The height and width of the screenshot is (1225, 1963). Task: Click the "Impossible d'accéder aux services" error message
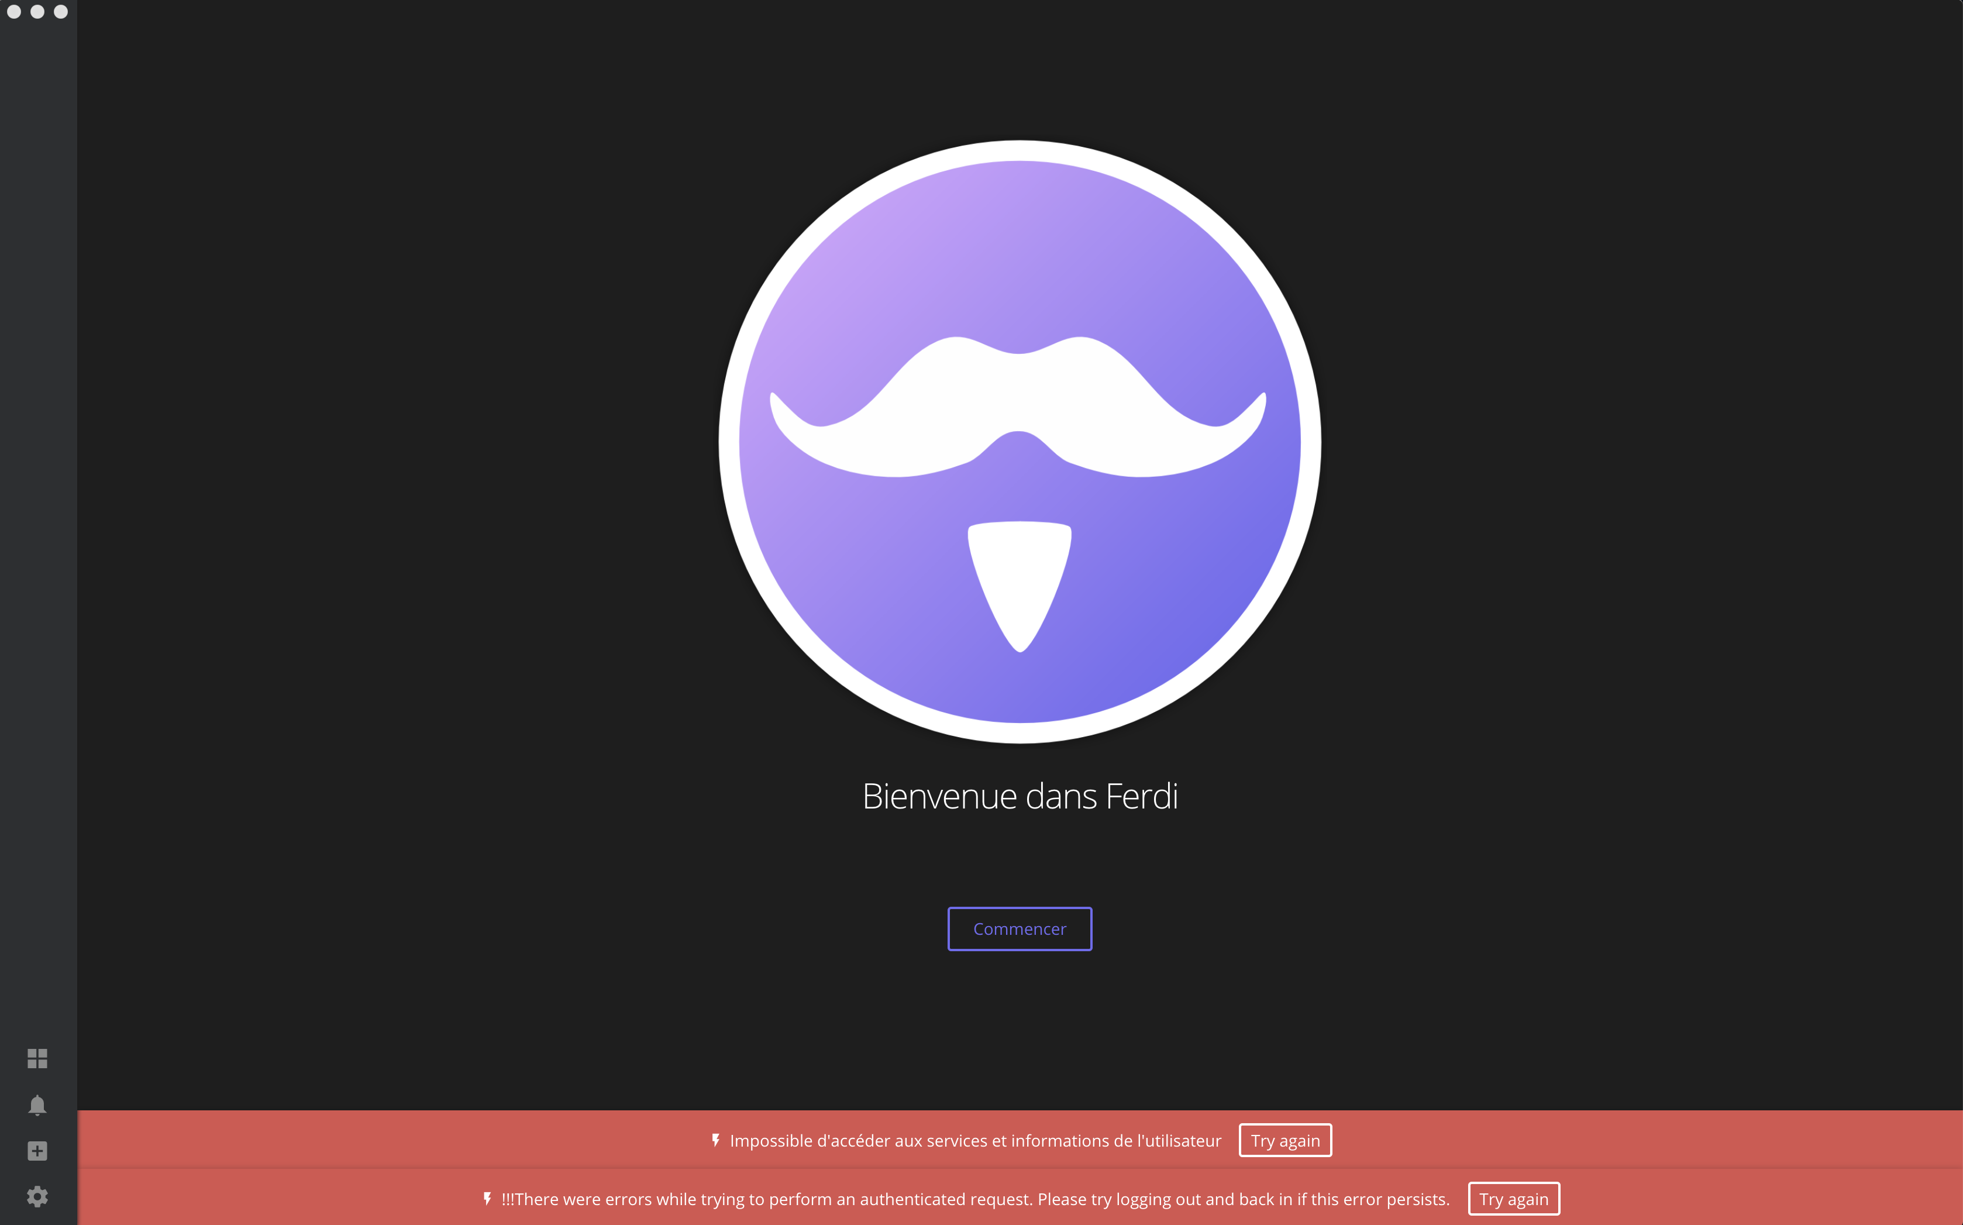975,1141
